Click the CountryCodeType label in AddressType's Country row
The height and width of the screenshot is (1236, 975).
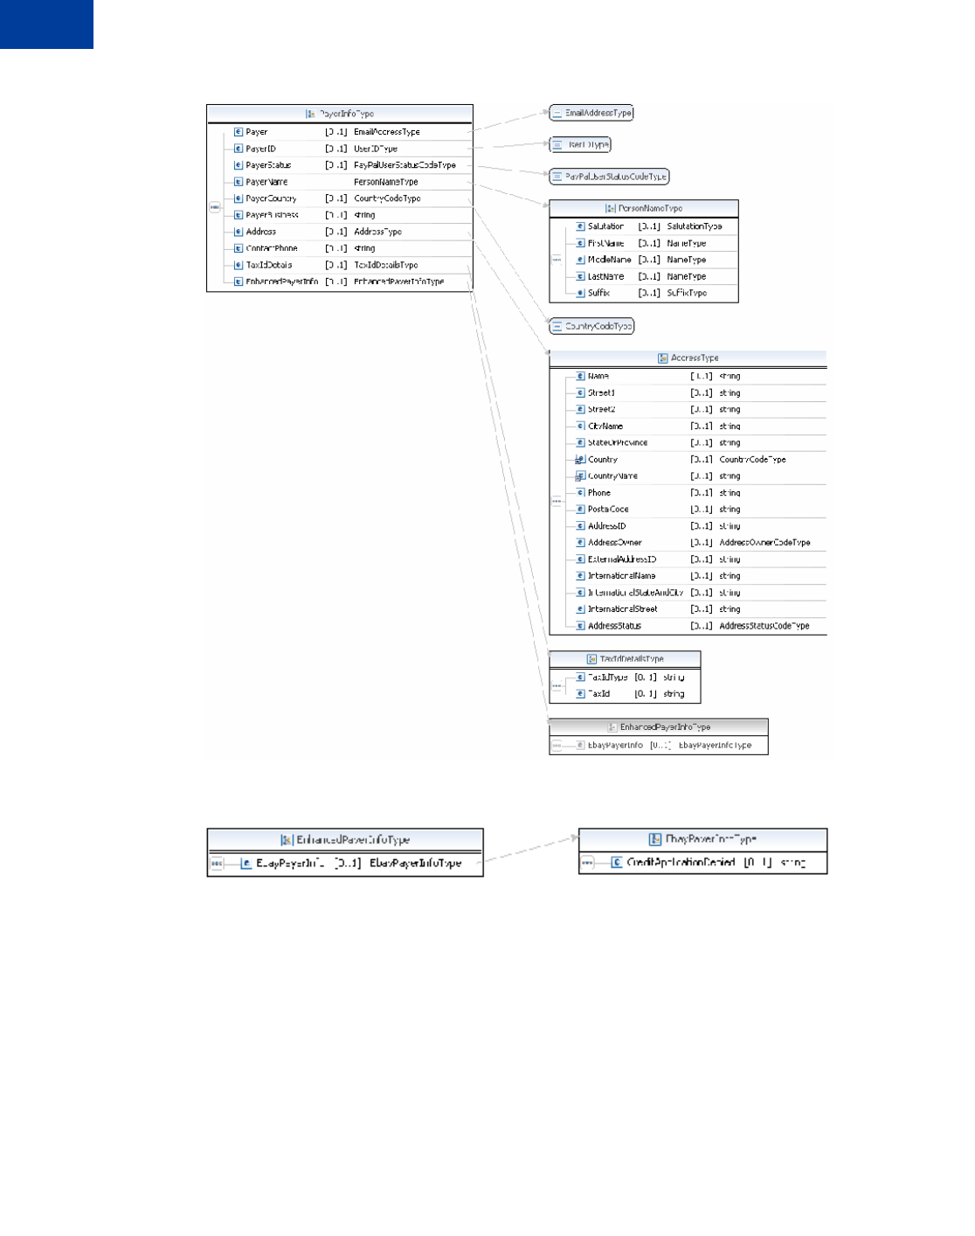(x=753, y=460)
